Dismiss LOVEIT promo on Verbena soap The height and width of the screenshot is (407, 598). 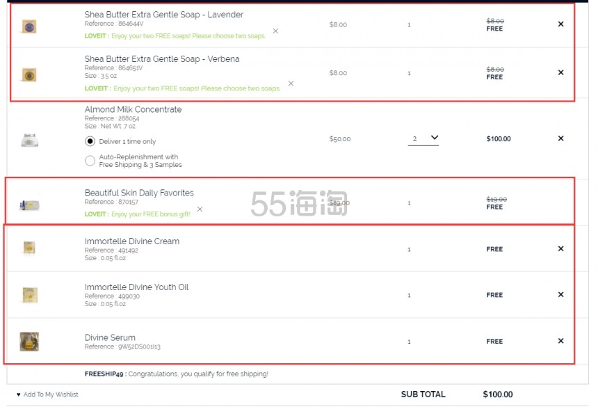(291, 83)
